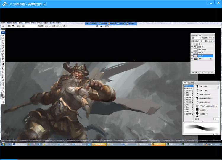
Task: Create new layer icon
Action: coord(209,72)
